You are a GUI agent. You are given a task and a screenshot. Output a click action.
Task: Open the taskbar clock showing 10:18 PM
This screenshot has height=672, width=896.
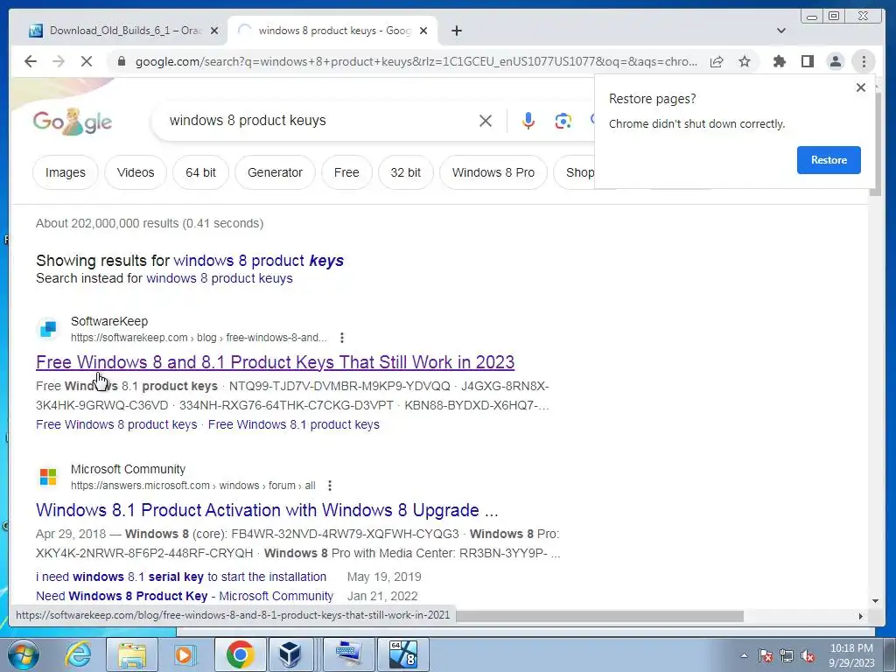point(851,655)
